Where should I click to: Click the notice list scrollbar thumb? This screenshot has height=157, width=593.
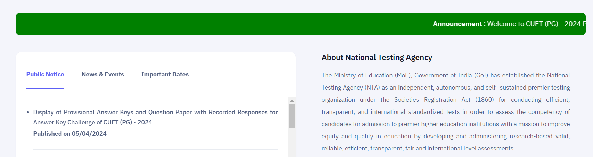(x=292, y=116)
